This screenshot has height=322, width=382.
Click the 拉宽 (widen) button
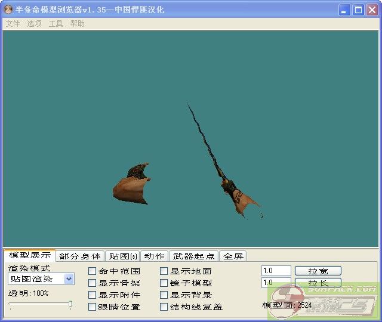(x=318, y=271)
